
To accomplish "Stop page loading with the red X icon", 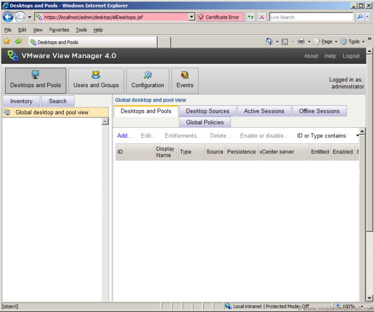I will (262, 17).
